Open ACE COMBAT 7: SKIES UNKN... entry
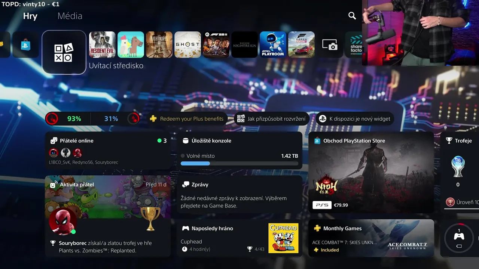Viewport: 479px width, 269px height. 344,242
